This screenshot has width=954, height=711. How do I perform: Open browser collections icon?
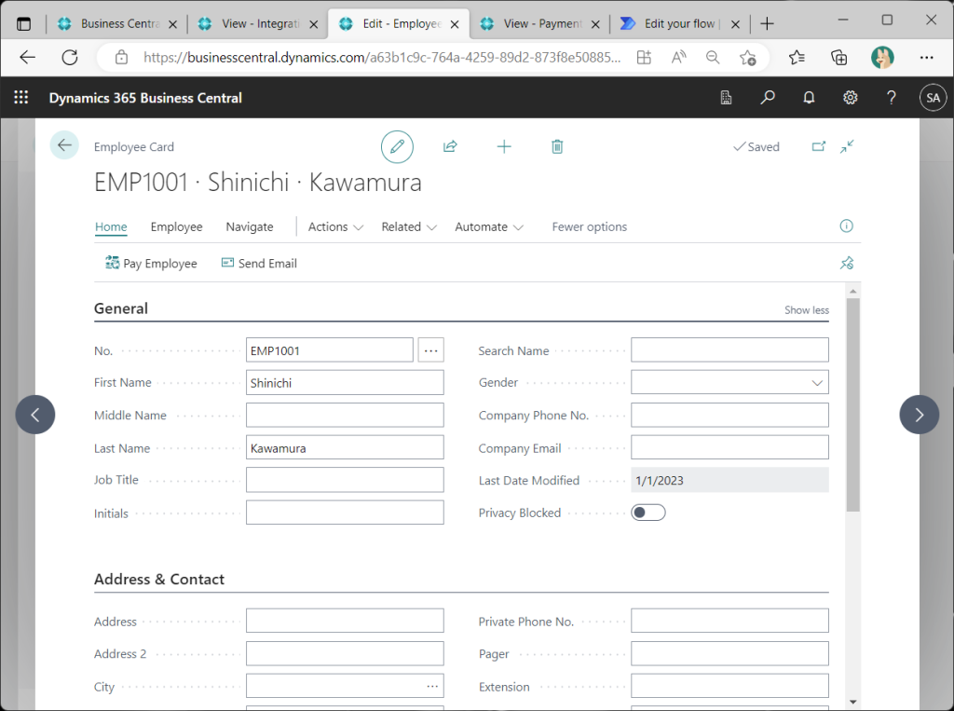point(839,57)
